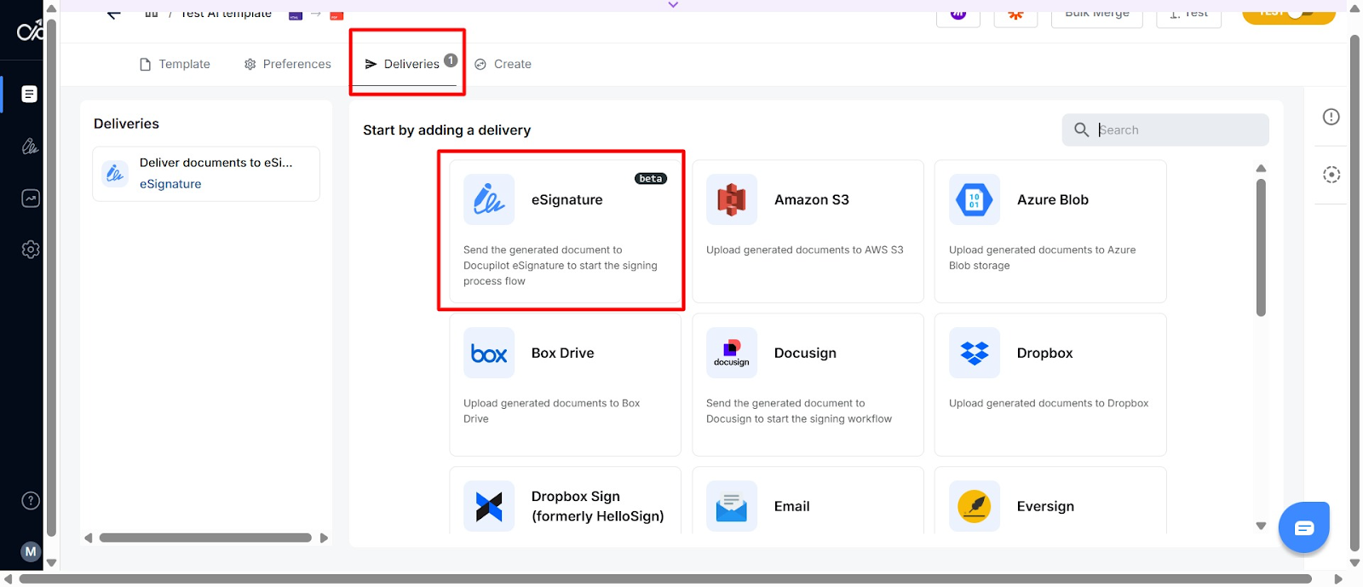Click the 'Upload generated documents to Dropbox' description
Image resolution: width=1363 pixels, height=587 pixels.
[x=1049, y=403]
